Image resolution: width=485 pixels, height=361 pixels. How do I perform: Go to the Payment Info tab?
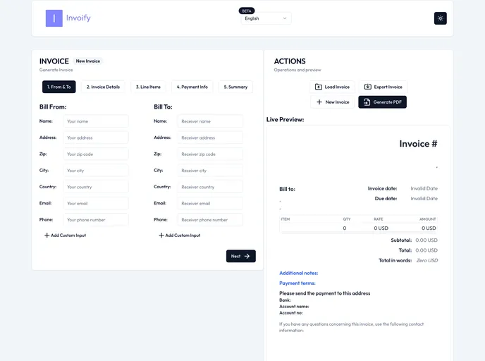pyautogui.click(x=192, y=87)
